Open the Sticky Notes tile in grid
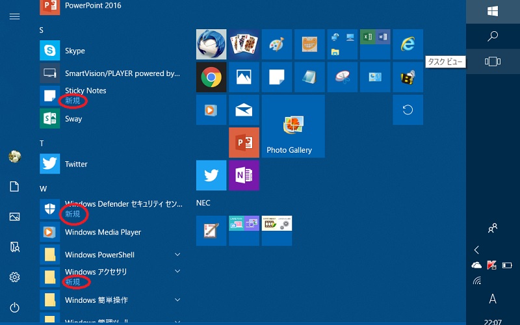This screenshot has height=325, width=520. pos(277,77)
